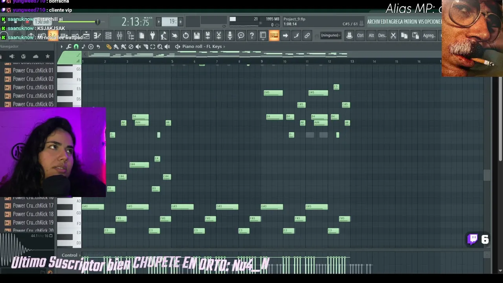Click the paste clipboard icon in top toolbar

(415, 36)
